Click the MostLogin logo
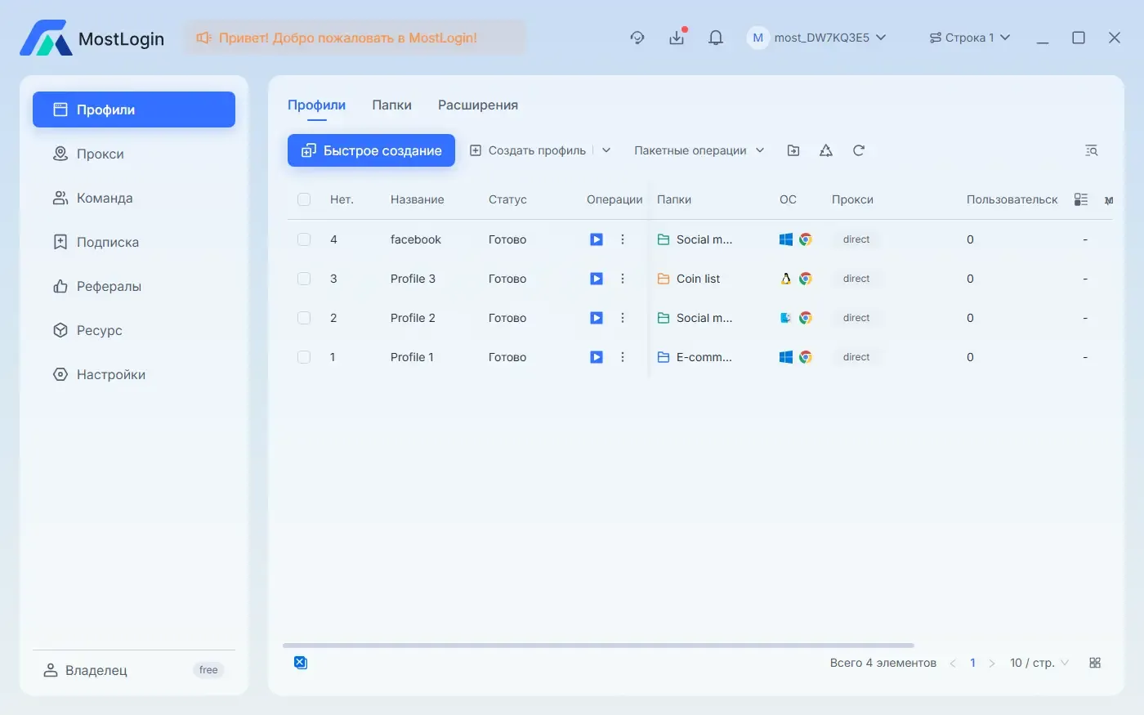The width and height of the screenshot is (1144, 715). 92,38
